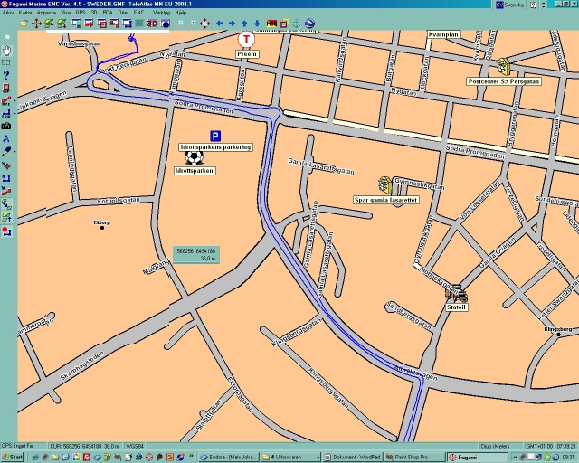Viewport: 579px width, 463px height.
Task: Click the red arrow window toolbar icon
Action: pyautogui.click(x=89, y=24)
